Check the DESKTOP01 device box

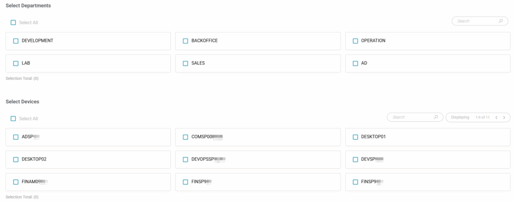point(355,137)
